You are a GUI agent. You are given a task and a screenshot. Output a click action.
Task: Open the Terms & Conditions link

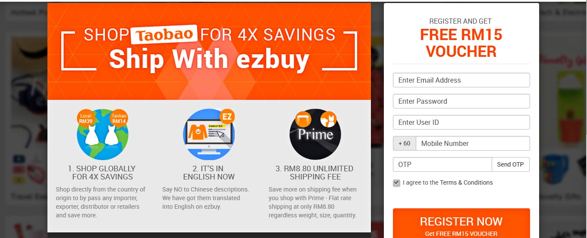pos(466,182)
